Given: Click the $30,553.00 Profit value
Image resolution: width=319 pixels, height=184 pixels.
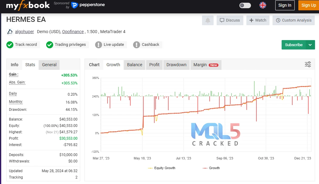Looking at the screenshot, I should click(x=68, y=138).
